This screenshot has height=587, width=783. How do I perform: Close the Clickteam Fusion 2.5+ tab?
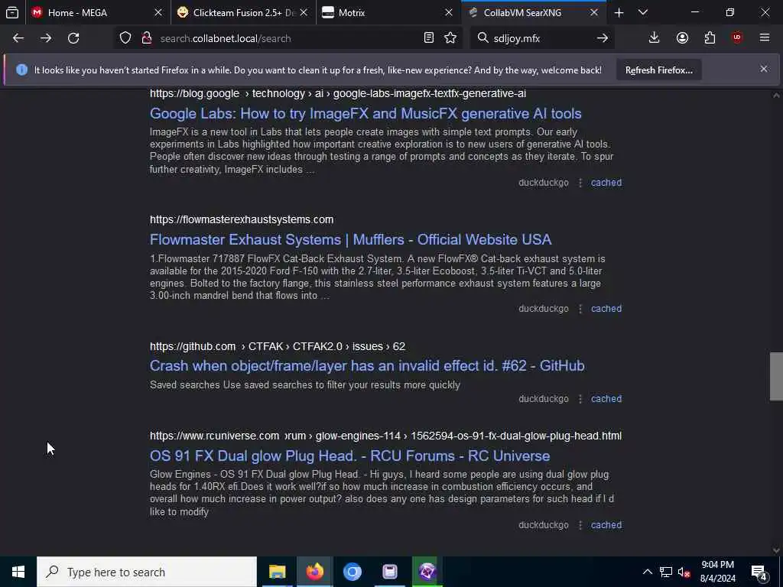(304, 12)
